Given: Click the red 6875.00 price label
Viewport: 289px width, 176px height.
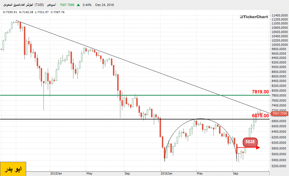Looking at the screenshot, I should click(260, 116).
